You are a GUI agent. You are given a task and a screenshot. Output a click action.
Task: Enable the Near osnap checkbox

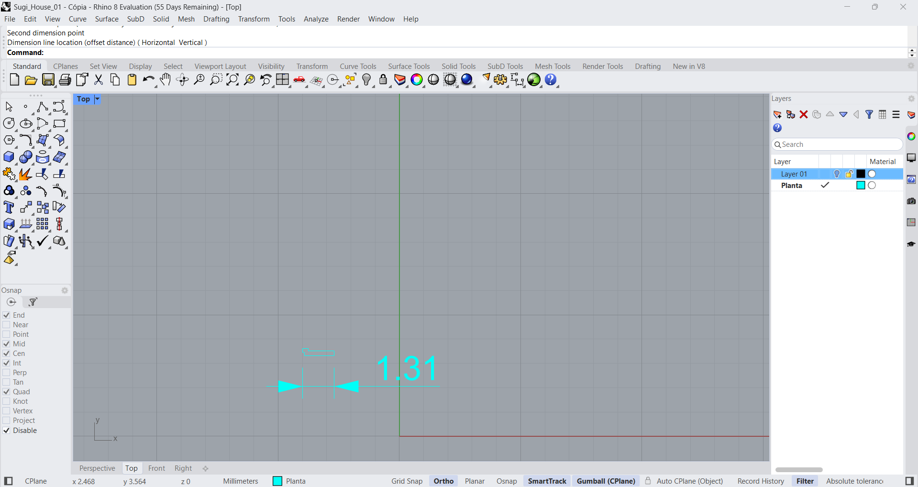(7, 325)
